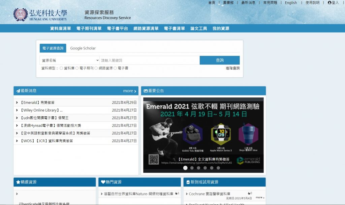The height and width of the screenshot is (205, 345).
Task: Select the 電子書 resource type radio button
Action: [x=115, y=68]
